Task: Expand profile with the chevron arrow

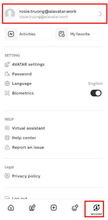Action: tap(100, 14)
